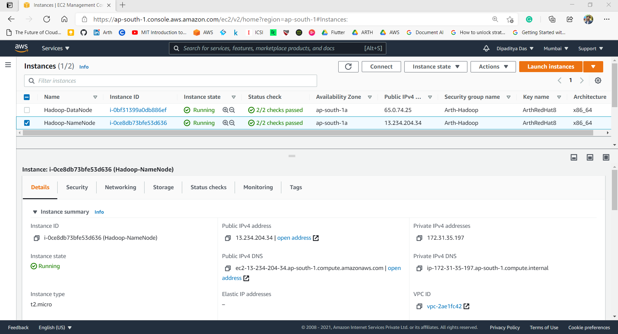The height and width of the screenshot is (334, 618).
Task: Open the Actions dropdown
Action: (492, 67)
